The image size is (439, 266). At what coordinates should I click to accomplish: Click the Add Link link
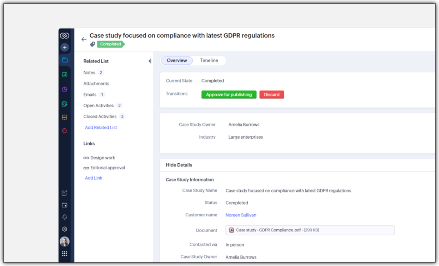[94, 178]
